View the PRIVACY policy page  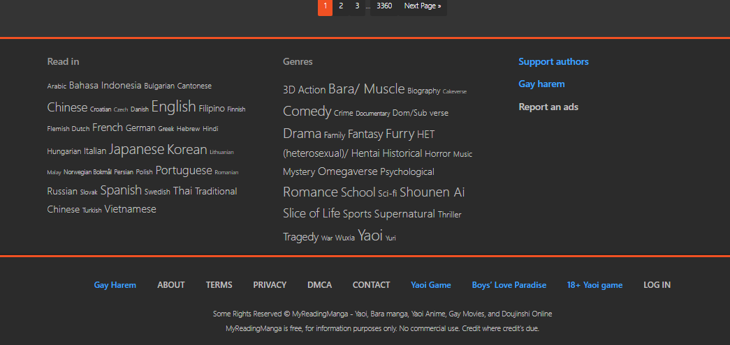coord(270,285)
